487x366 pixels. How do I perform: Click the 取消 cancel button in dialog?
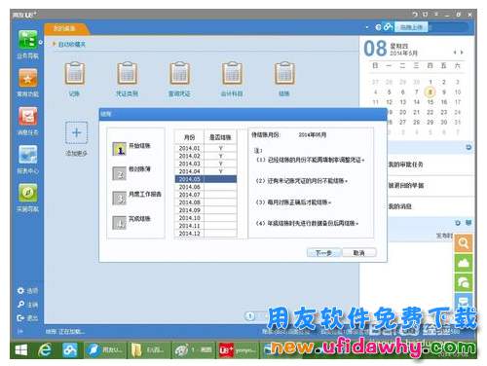(x=358, y=253)
